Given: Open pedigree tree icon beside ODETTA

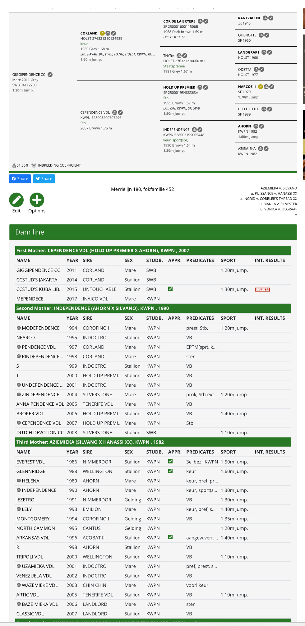Looking at the screenshot, I should pyautogui.click(x=256, y=69).
